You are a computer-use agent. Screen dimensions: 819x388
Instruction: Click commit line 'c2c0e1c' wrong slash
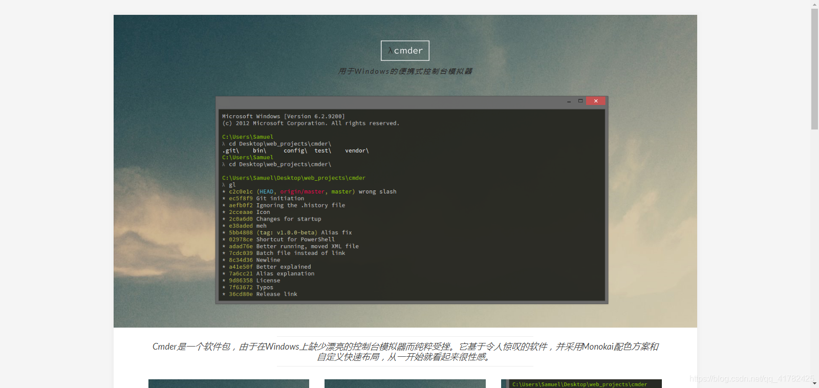pyautogui.click(x=309, y=192)
